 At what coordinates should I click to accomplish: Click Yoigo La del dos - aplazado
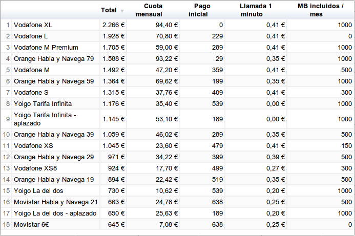55,213
